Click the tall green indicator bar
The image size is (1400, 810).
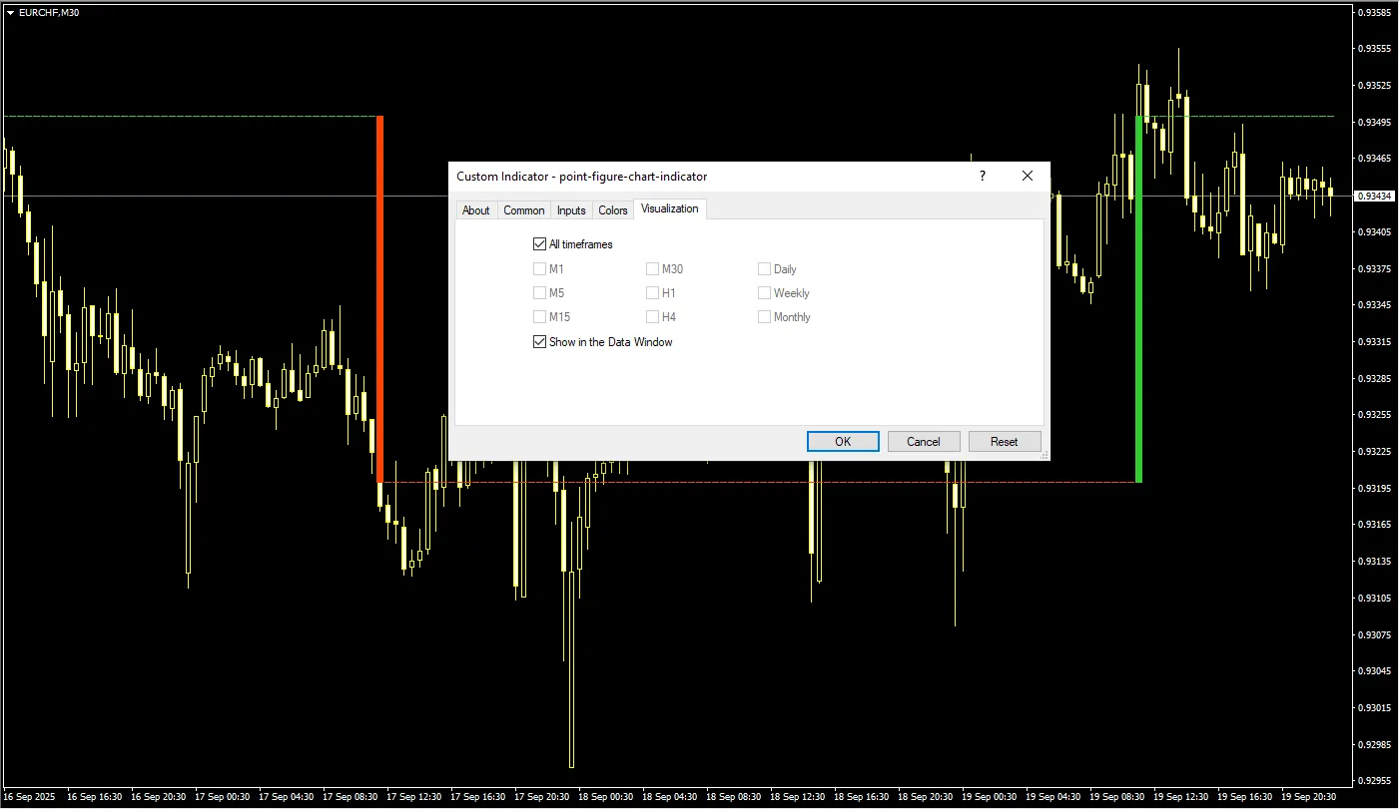[1138, 299]
